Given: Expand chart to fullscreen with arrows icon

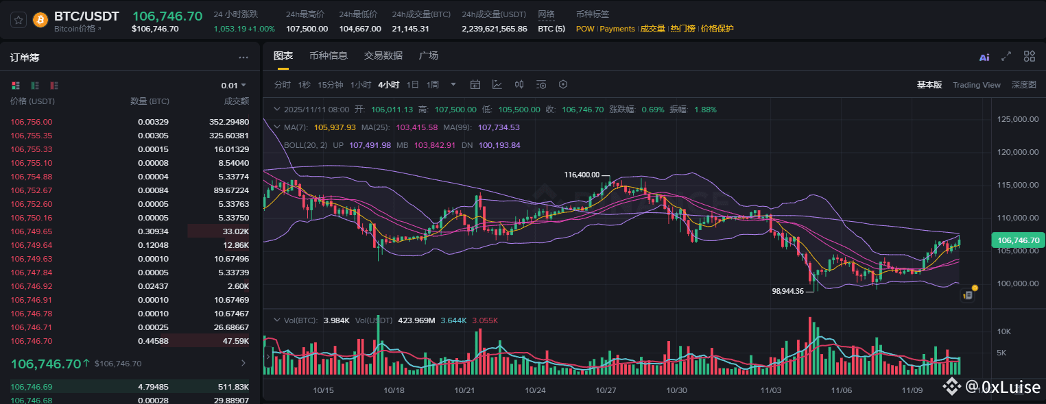Looking at the screenshot, I should (x=1007, y=56).
